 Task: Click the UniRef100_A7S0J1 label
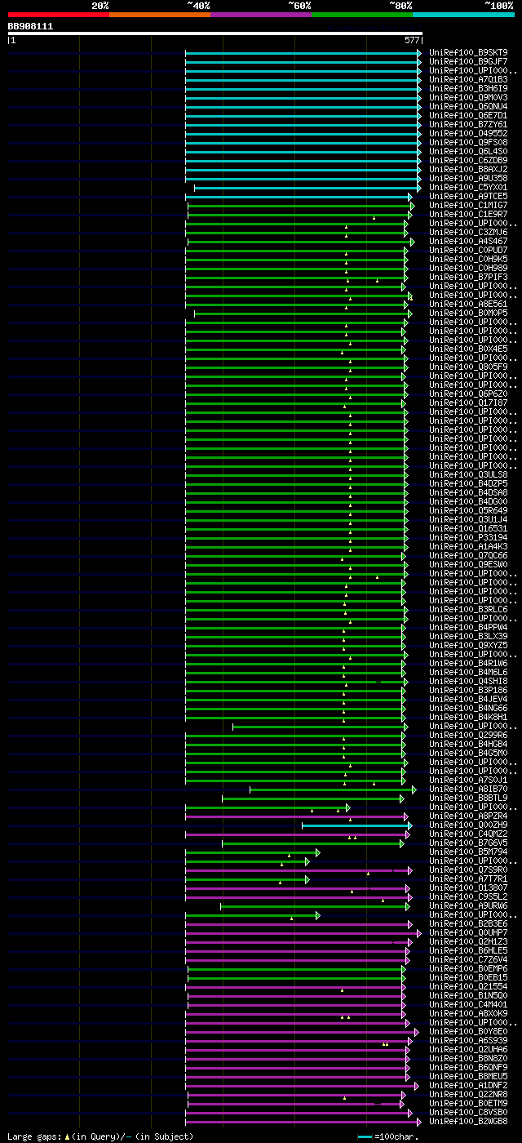click(x=468, y=780)
